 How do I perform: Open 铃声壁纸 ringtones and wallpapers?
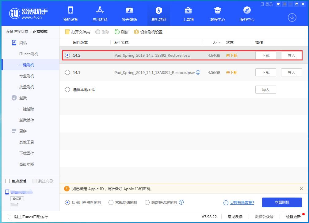tap(129, 13)
